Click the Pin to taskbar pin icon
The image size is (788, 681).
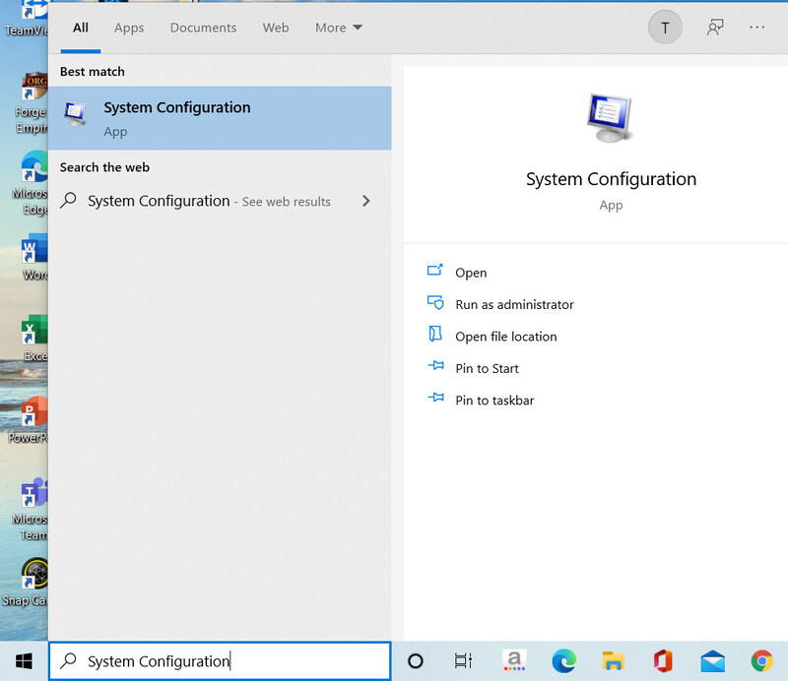click(x=435, y=398)
